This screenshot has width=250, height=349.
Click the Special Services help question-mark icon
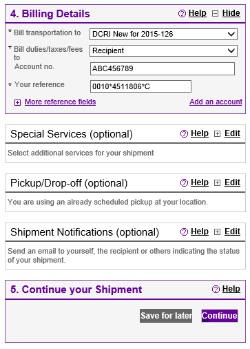[x=184, y=133]
